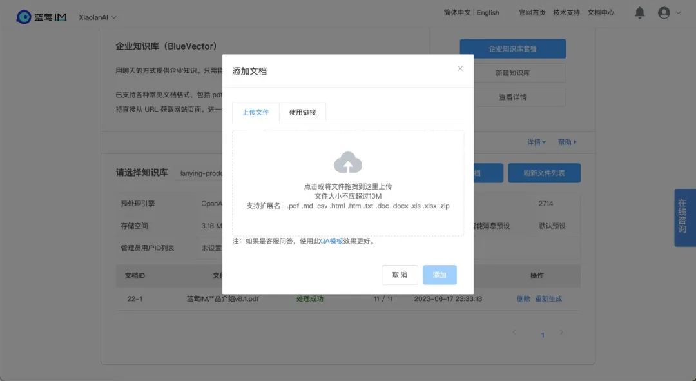Viewport: 696px width, 381px height.
Task: Click file name 蓝莺IM产品介绍v8.1.pdf
Action: coord(223,299)
